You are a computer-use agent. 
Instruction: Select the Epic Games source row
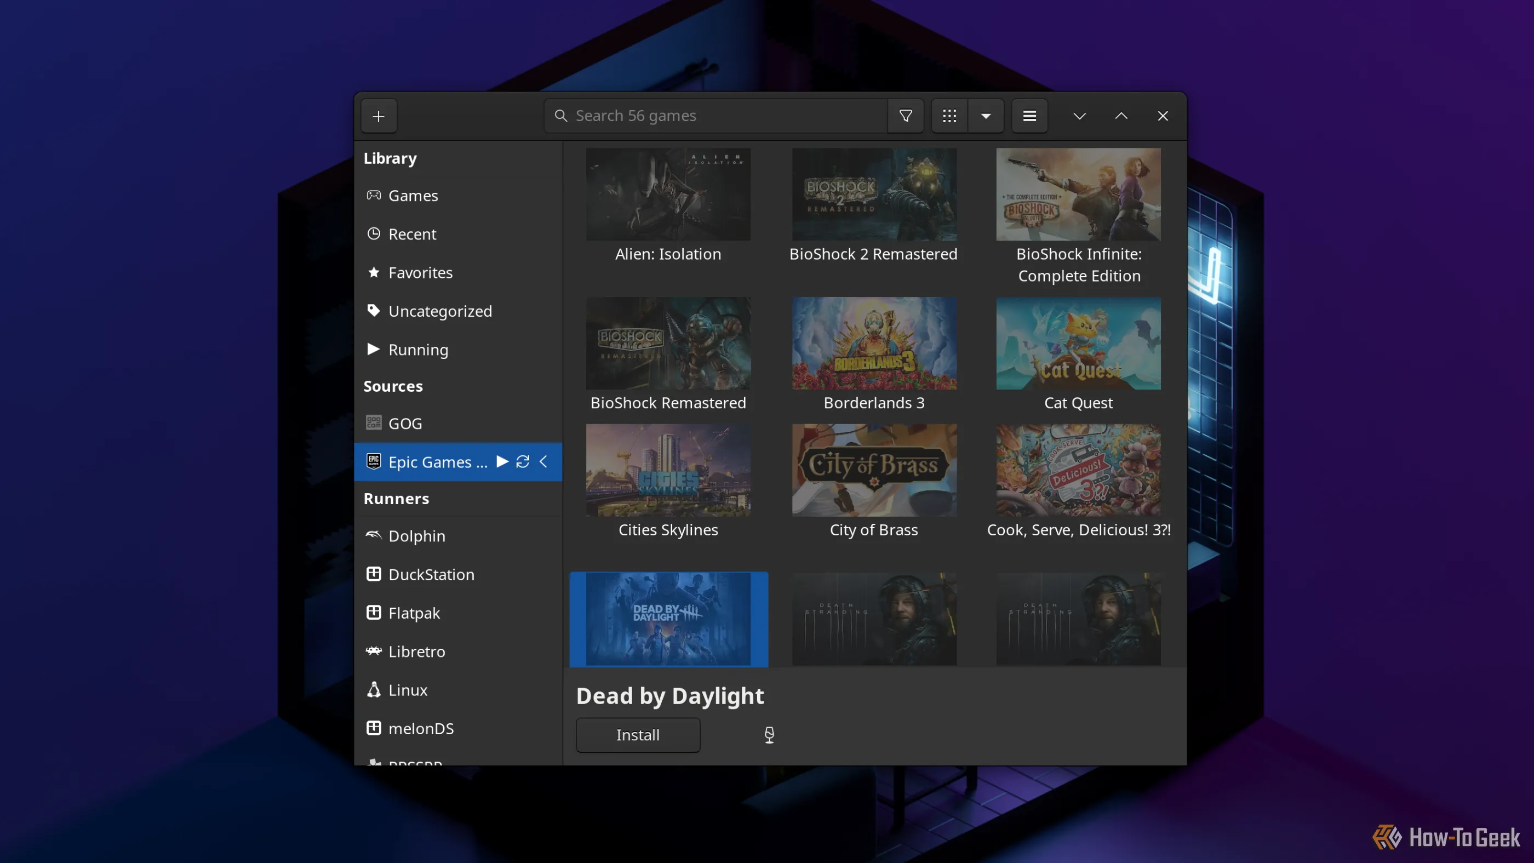click(458, 461)
